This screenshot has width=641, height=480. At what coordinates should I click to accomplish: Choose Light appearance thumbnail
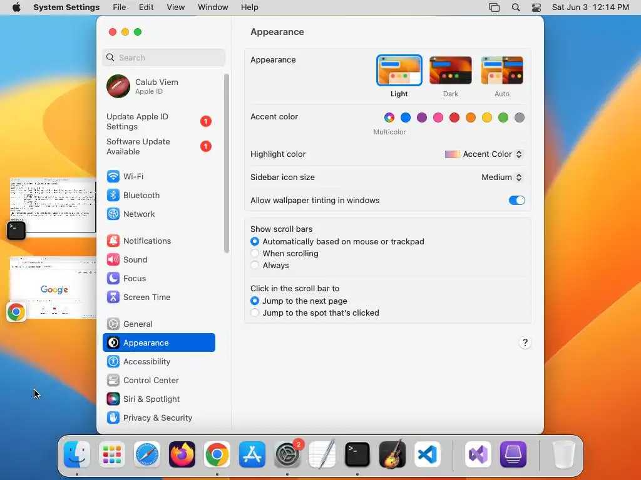click(399, 70)
